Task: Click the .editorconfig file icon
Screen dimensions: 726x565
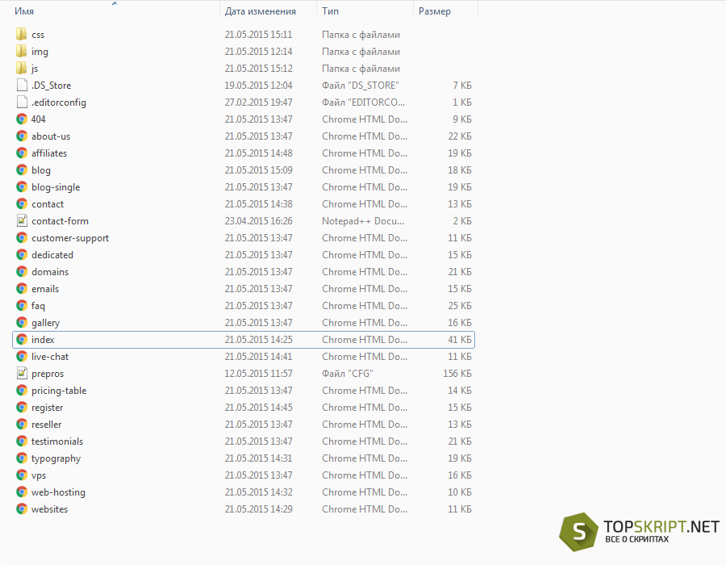Action: pos(22,102)
